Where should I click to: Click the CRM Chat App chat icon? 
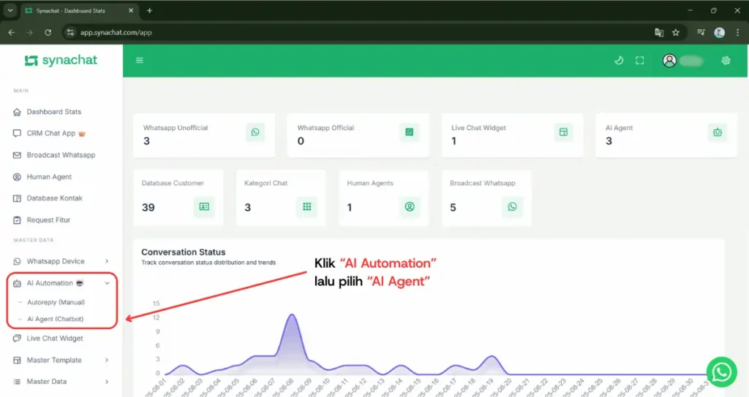17,134
